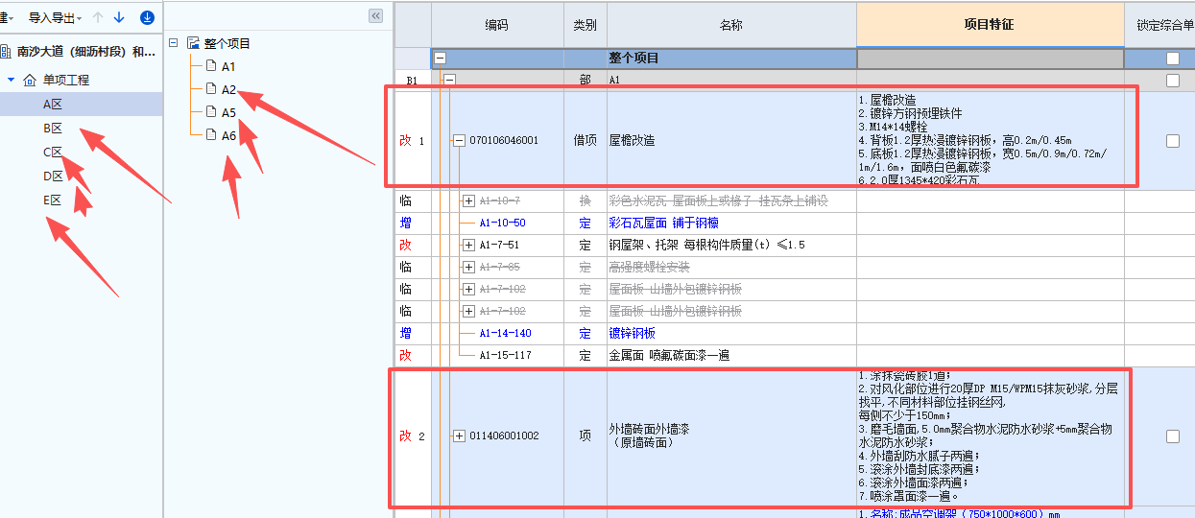The height and width of the screenshot is (518, 1195).
Task: Click the 项目特征 column header
Action: (990, 25)
